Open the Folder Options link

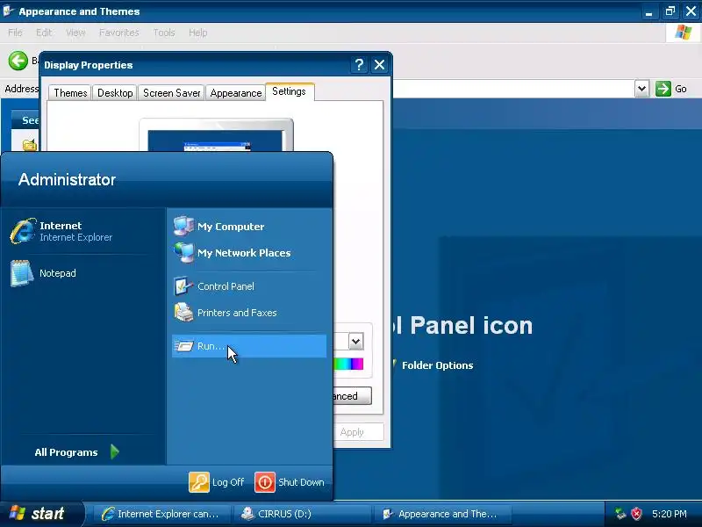[x=437, y=365]
